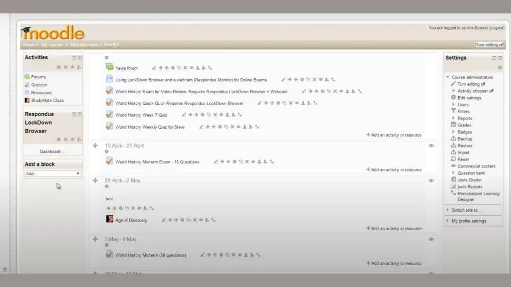Hide the 19 April - 25 April section
Screen dimensions: 511x287
431,146
